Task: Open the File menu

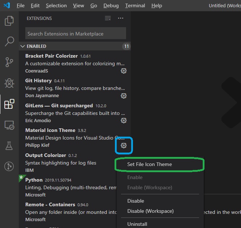Action: click(21, 5)
